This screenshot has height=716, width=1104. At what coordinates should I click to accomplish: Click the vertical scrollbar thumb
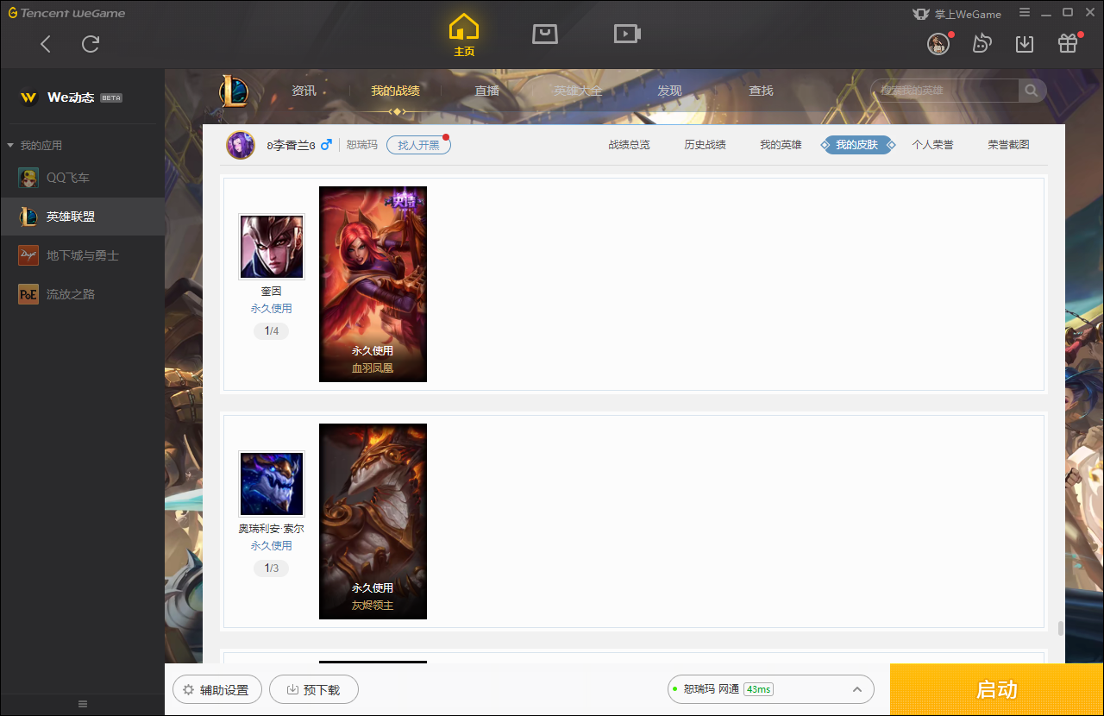coord(1061,628)
